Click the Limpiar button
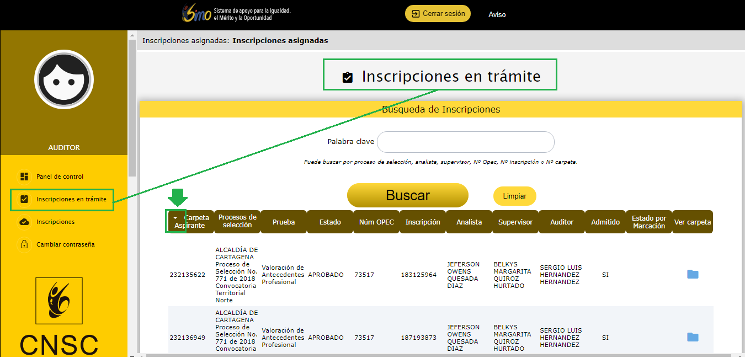This screenshot has width=745, height=358. (x=514, y=196)
